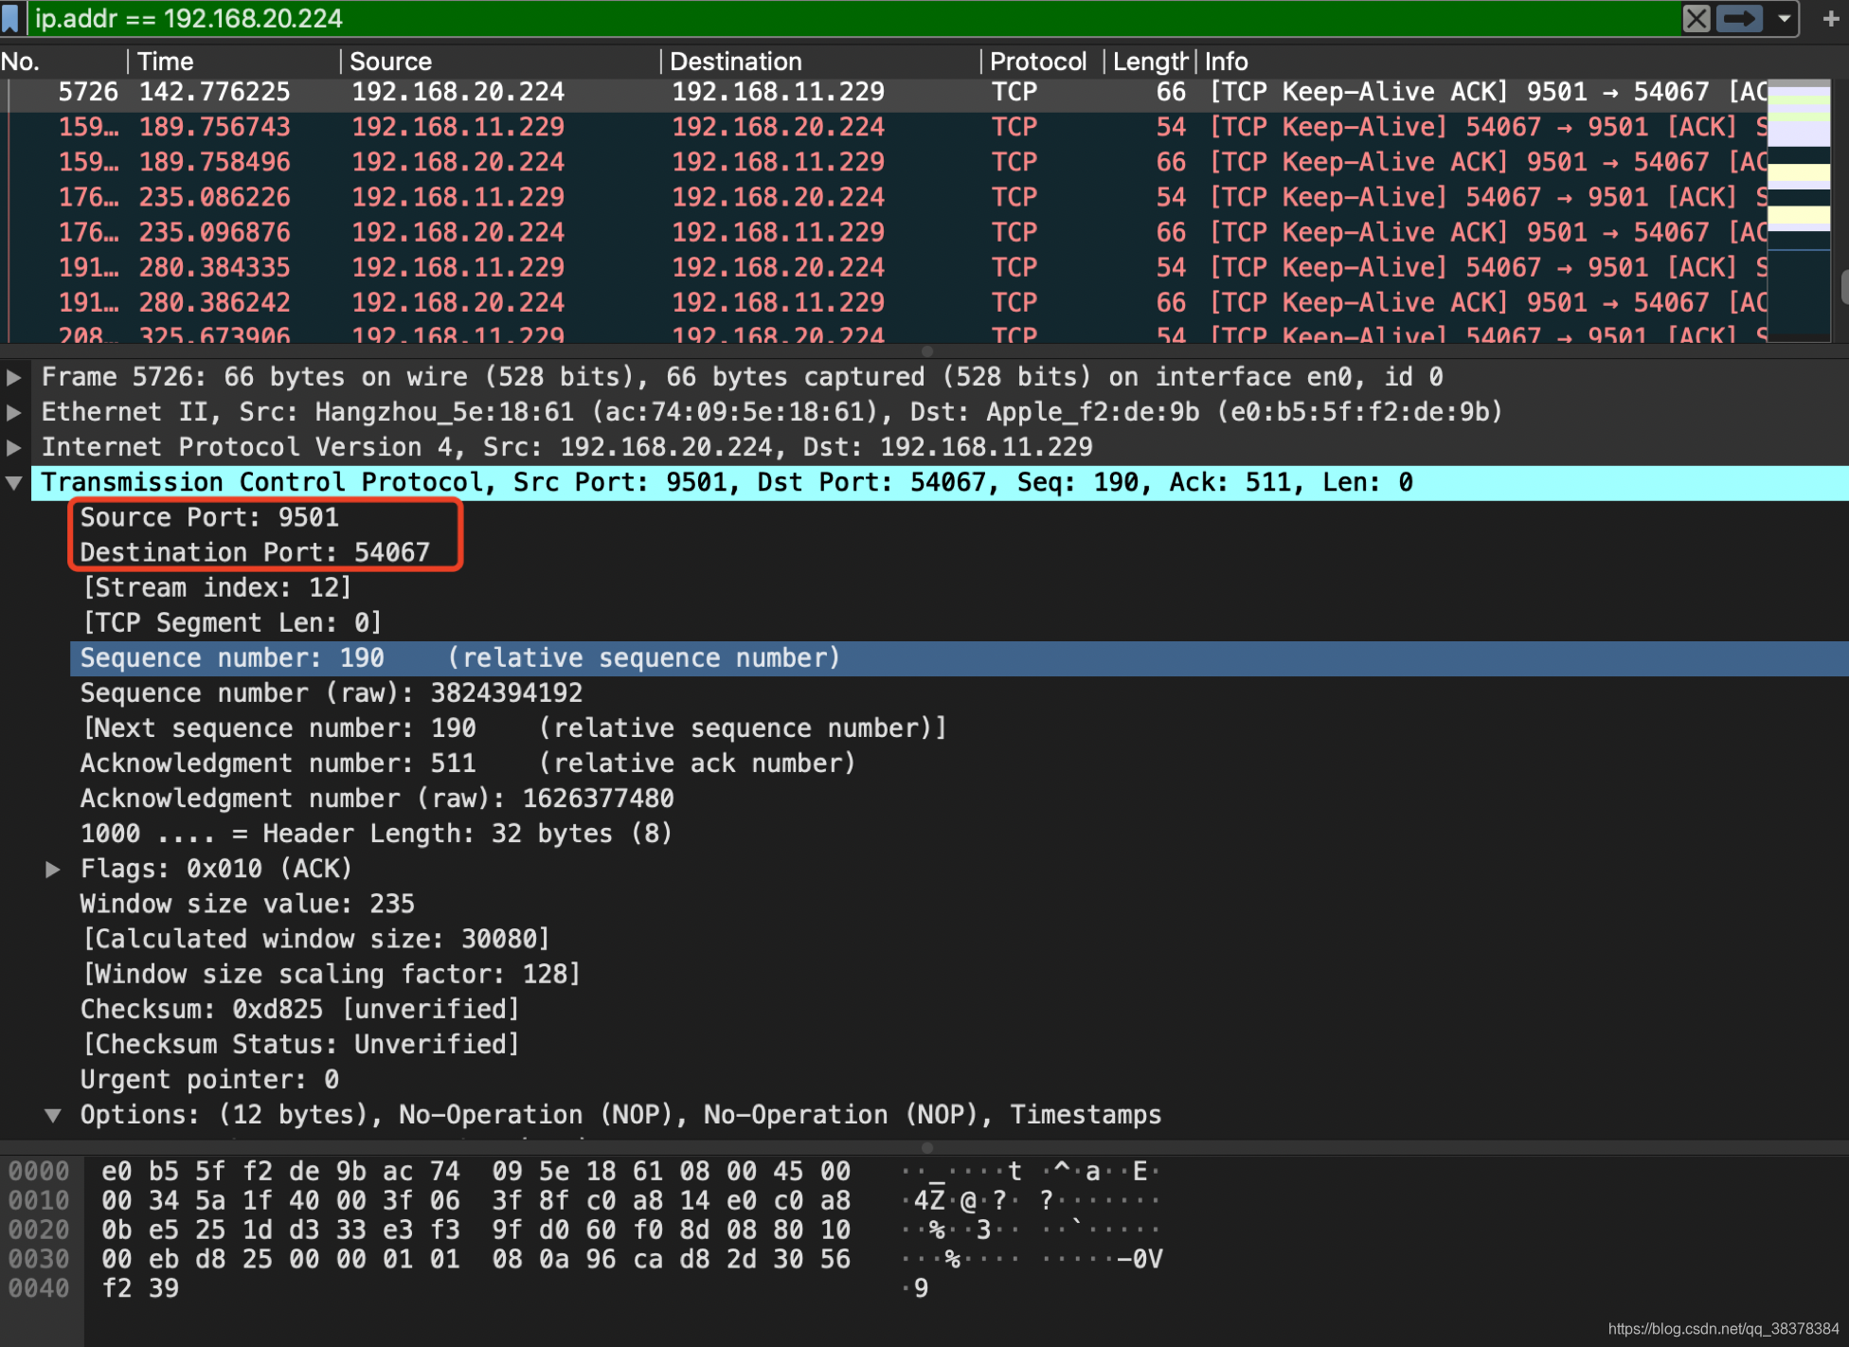
Task: Collapse the Options (12 bytes) field
Action: point(53,1115)
